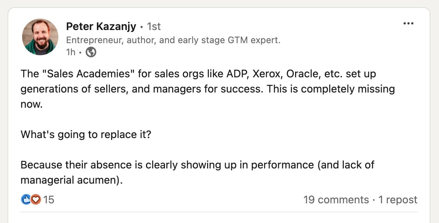439x223 pixels.
Task: View the 15 reactions count
Action: (49, 200)
